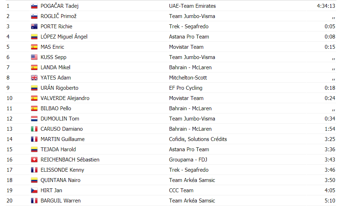Open the EF Pro Cycling team link
The image size is (341, 206).
click(x=186, y=88)
